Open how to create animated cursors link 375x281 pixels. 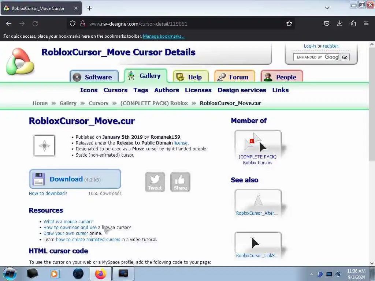(88, 239)
